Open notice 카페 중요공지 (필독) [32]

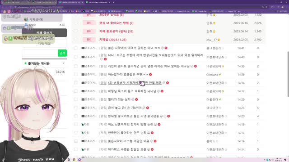coord(117,31)
